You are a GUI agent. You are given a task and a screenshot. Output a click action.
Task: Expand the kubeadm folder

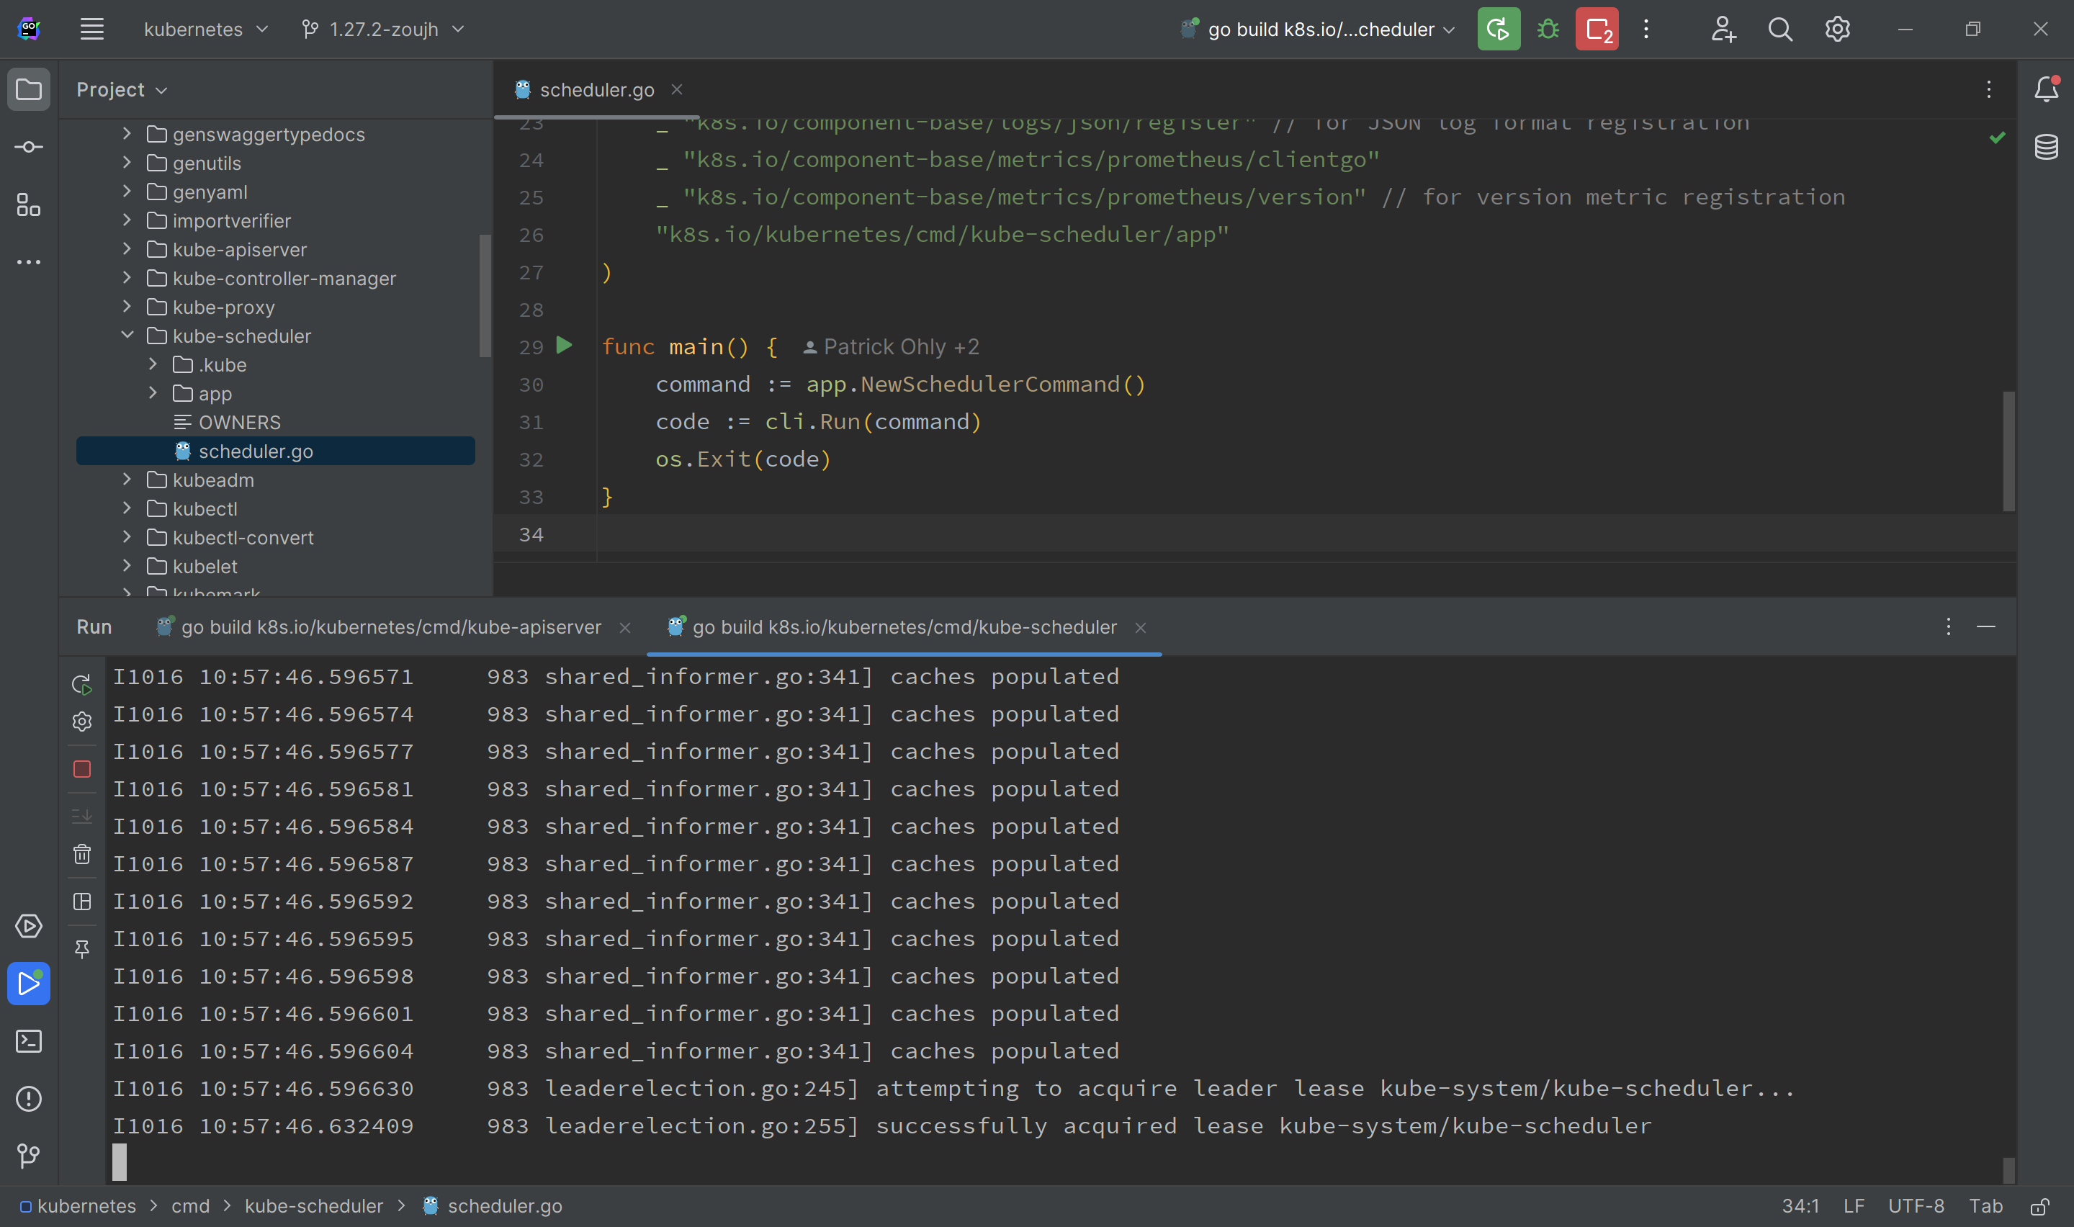[x=127, y=479]
